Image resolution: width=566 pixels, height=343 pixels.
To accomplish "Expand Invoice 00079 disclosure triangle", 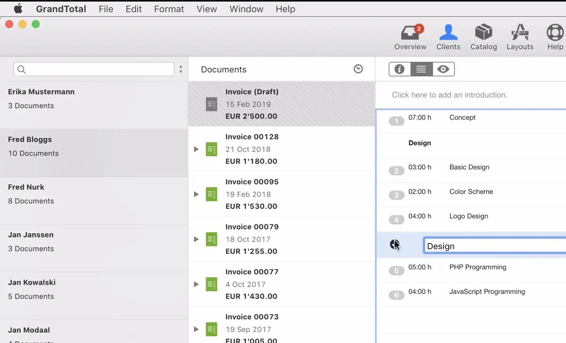I will point(197,239).
